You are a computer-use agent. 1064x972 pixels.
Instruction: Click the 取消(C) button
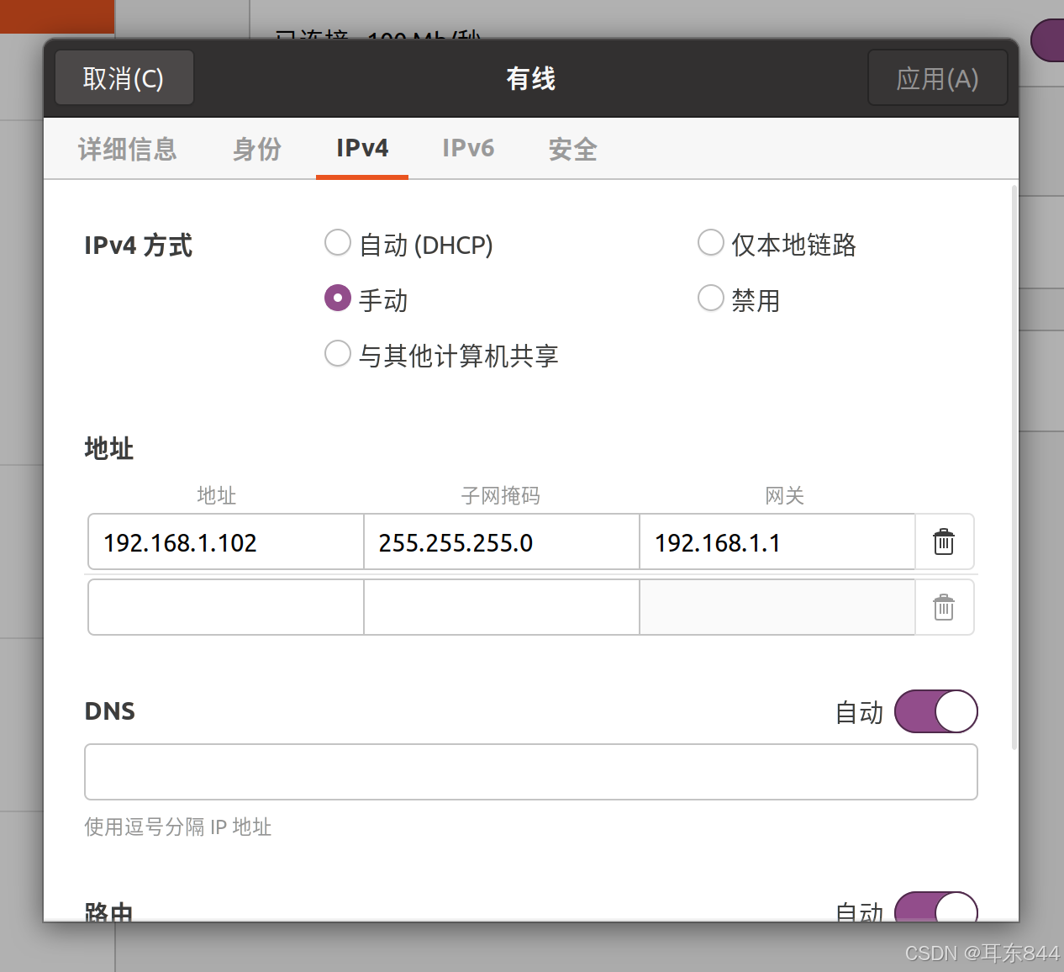124,78
